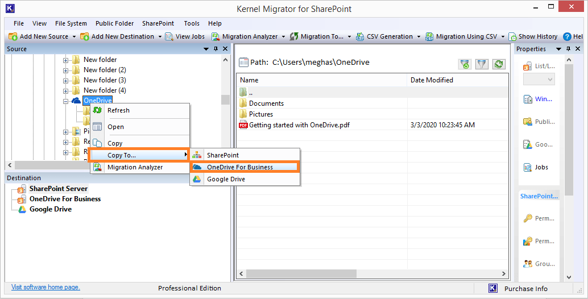The image size is (588, 299).
Task: Expand the New folder (2) node
Action: click(x=65, y=70)
